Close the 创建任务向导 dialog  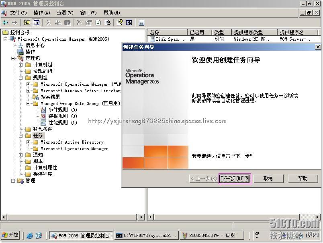tap(318, 47)
